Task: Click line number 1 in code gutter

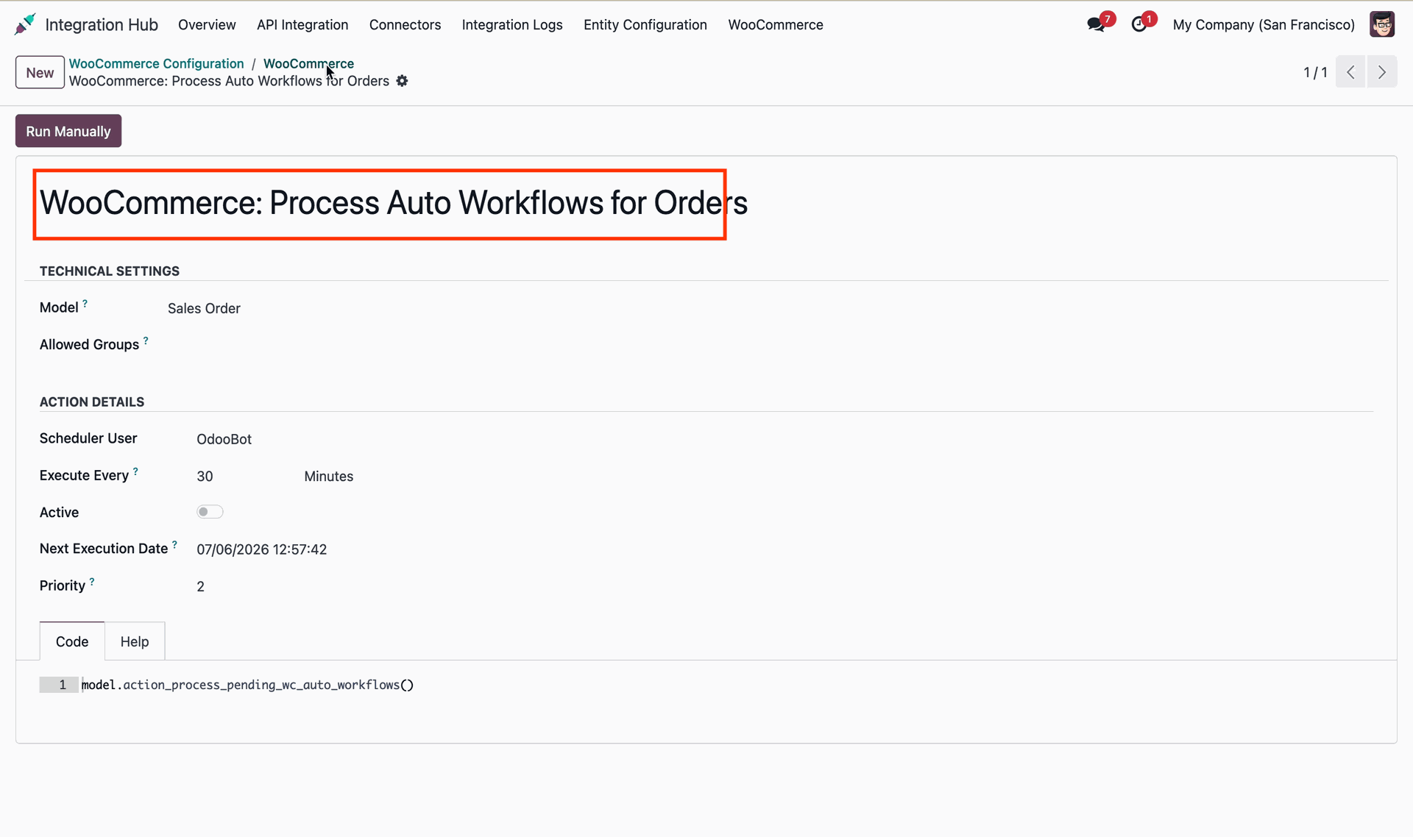Action: pos(63,685)
